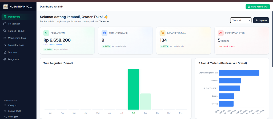The image size is (273, 119).
Task: Click the Manajemen Stok box icon
Action: 5,38
